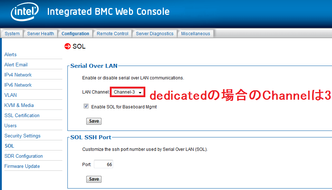Open the Miscellaneous tab
This screenshot has width=332, height=190.
tap(195, 34)
